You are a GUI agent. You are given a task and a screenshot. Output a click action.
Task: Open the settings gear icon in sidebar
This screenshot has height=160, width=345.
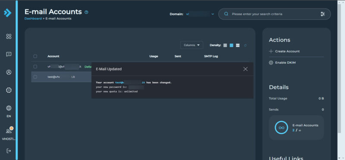point(9,90)
